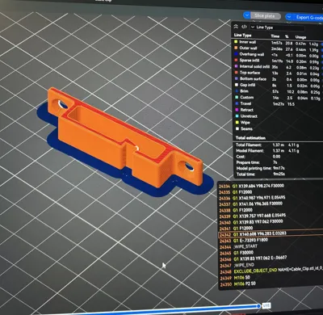The width and height of the screenshot is (323, 315).
Task: Expand the Line Type view selector
Action: [x=277, y=27]
